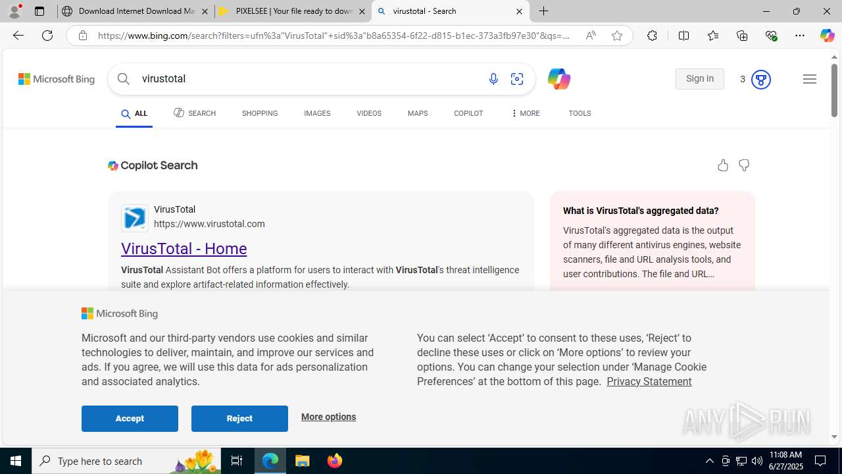Search using an image icon

pyautogui.click(x=517, y=79)
